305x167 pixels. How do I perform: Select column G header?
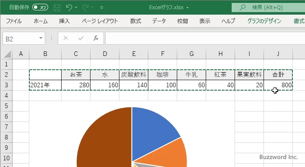coord(191,54)
